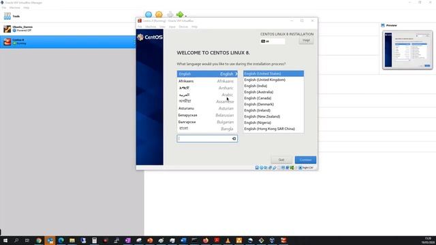Open Firefox from the taskbar
Screen dimensions: 436x245
[206, 240]
